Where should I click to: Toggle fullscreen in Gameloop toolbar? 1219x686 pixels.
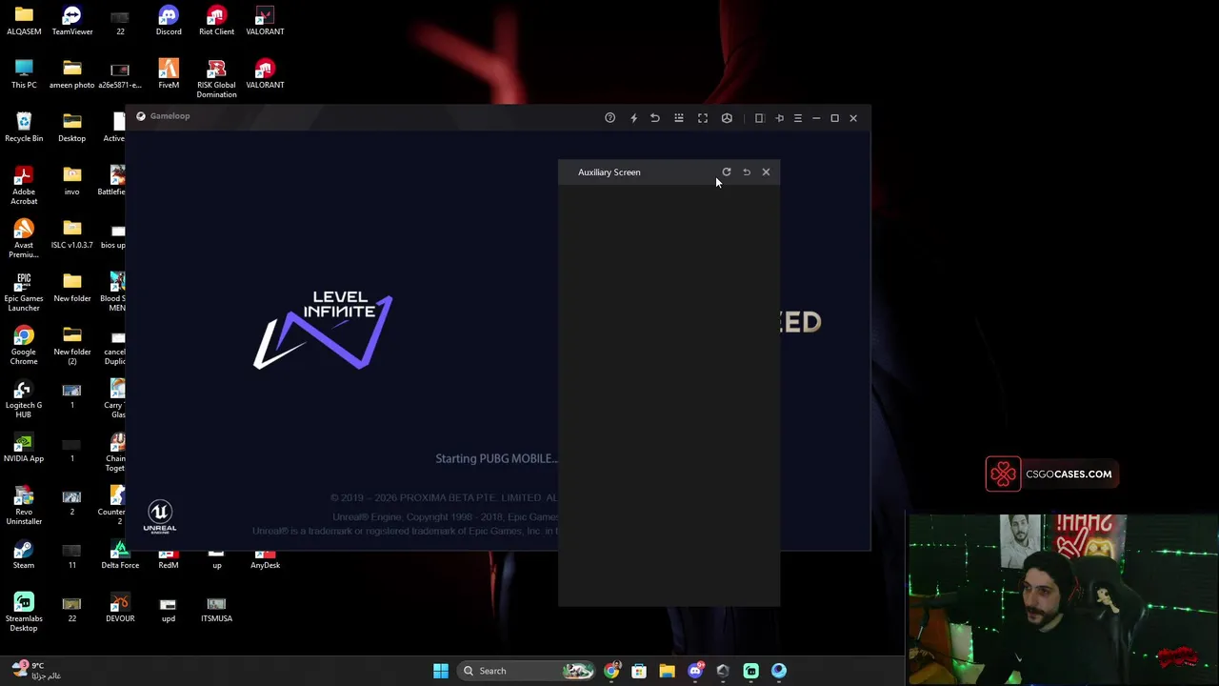click(703, 118)
